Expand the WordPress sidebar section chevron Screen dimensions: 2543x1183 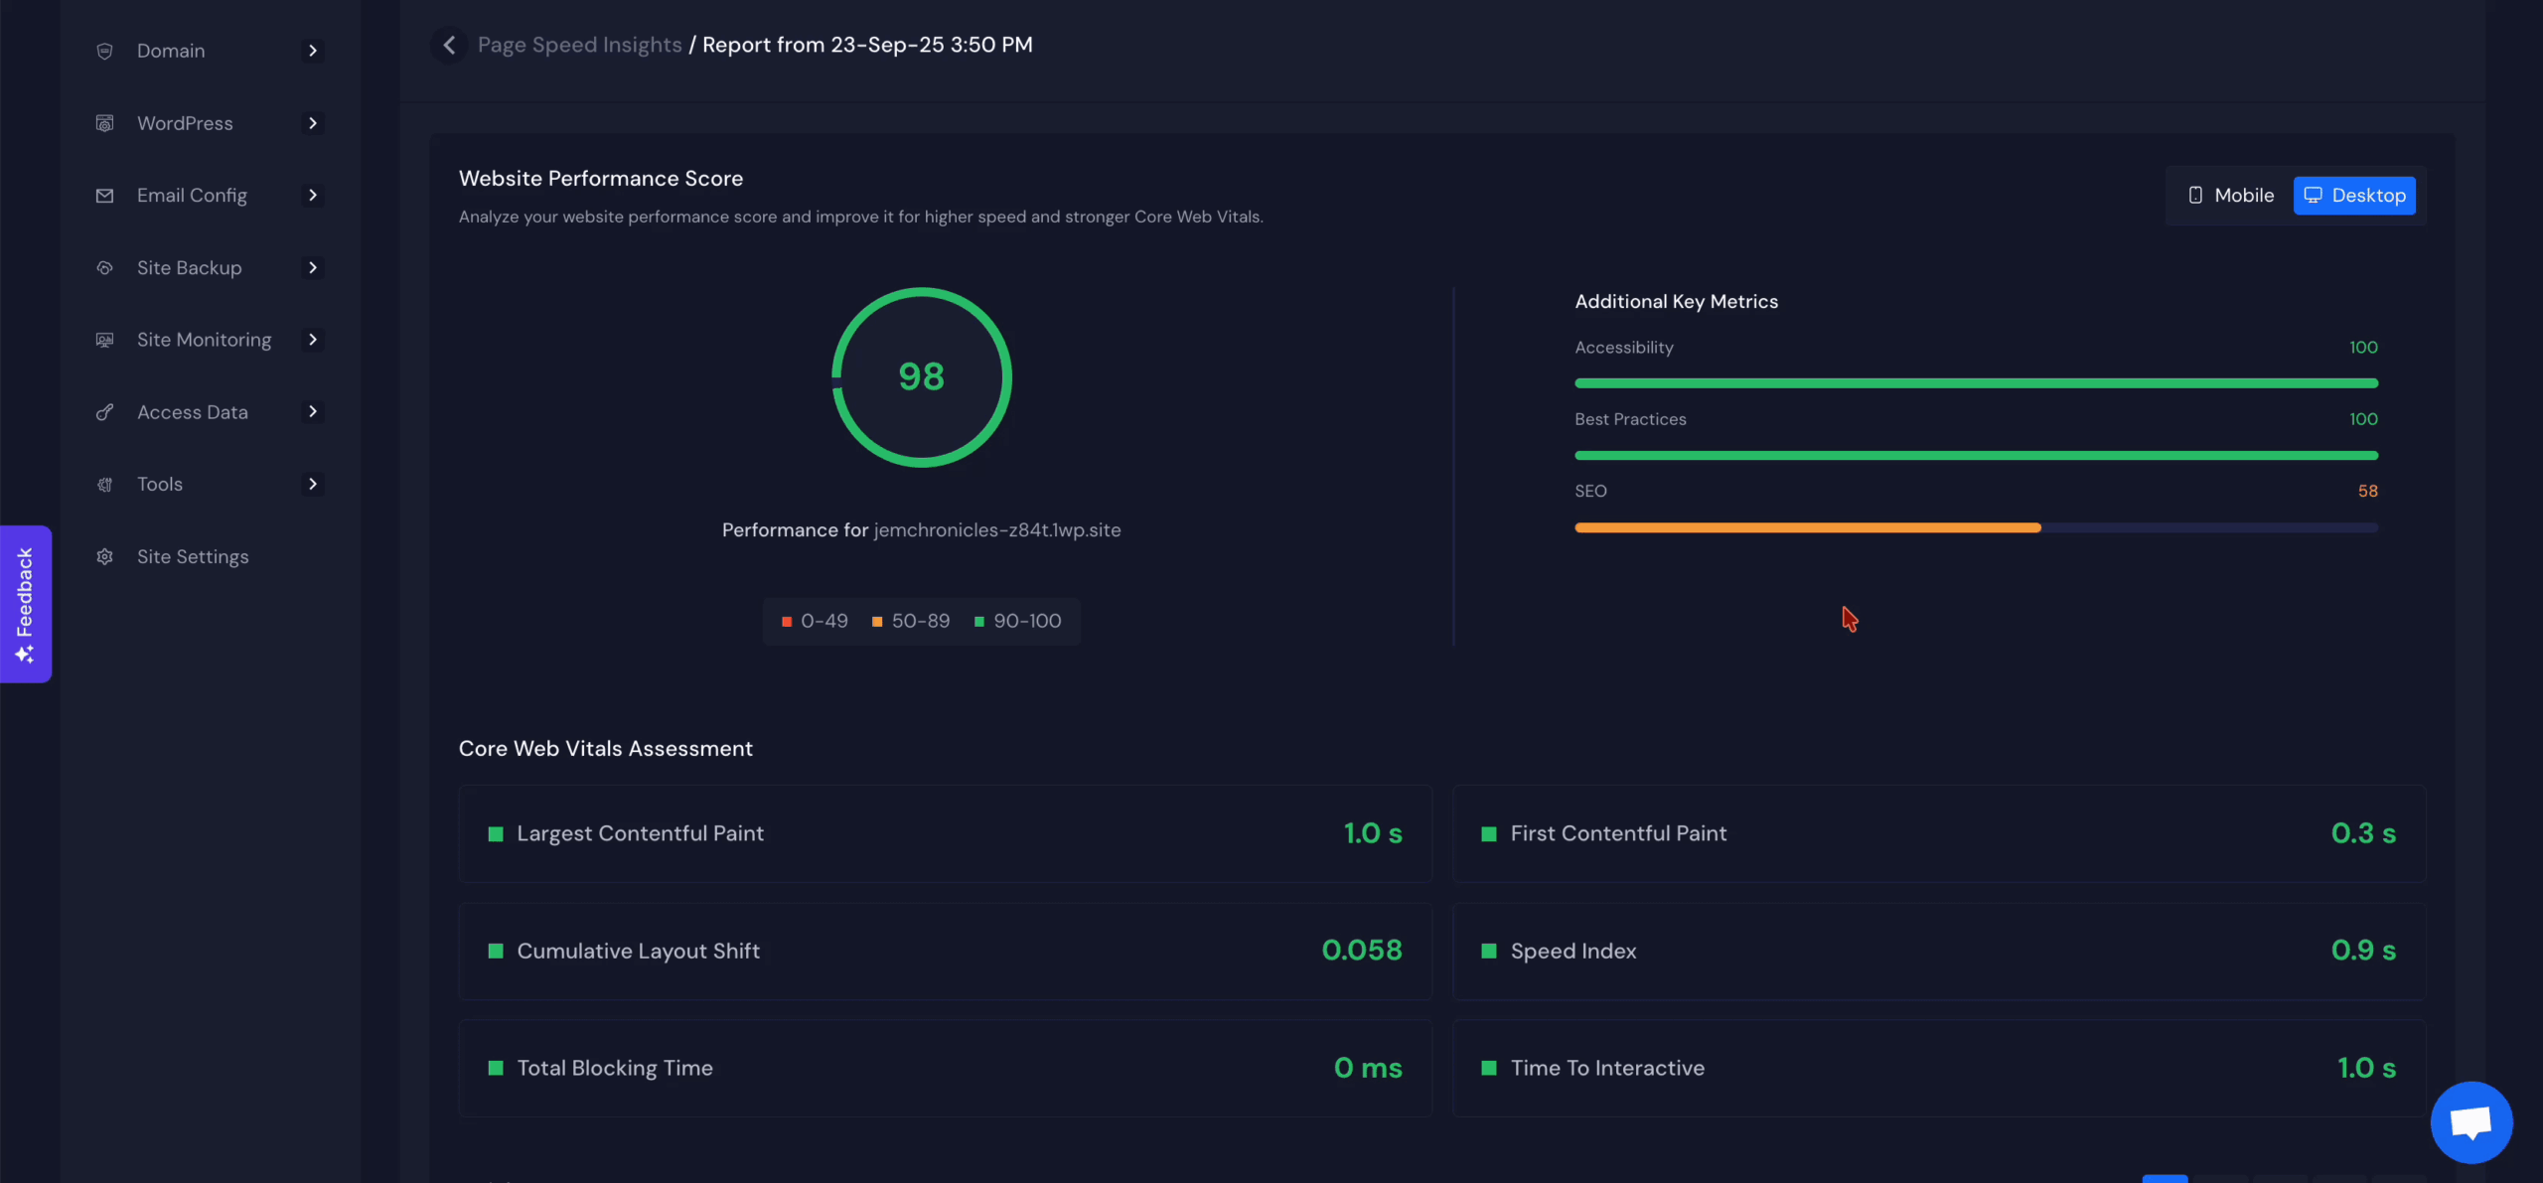(x=313, y=122)
